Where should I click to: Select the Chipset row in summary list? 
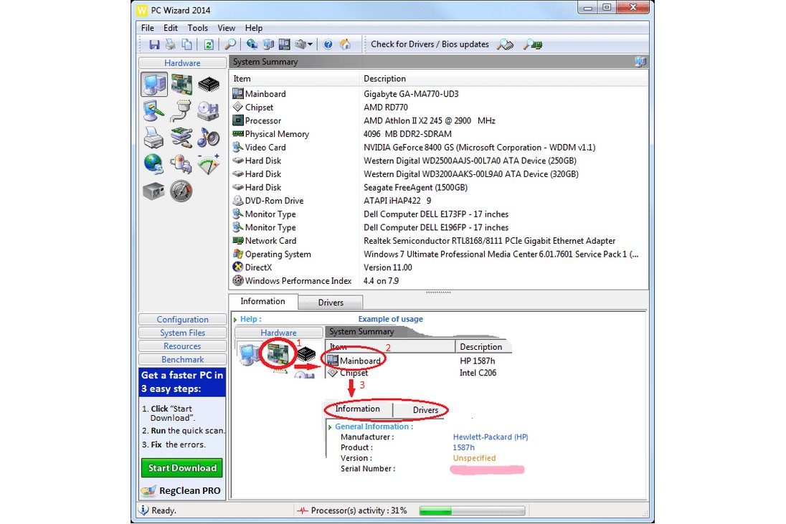pos(438,108)
